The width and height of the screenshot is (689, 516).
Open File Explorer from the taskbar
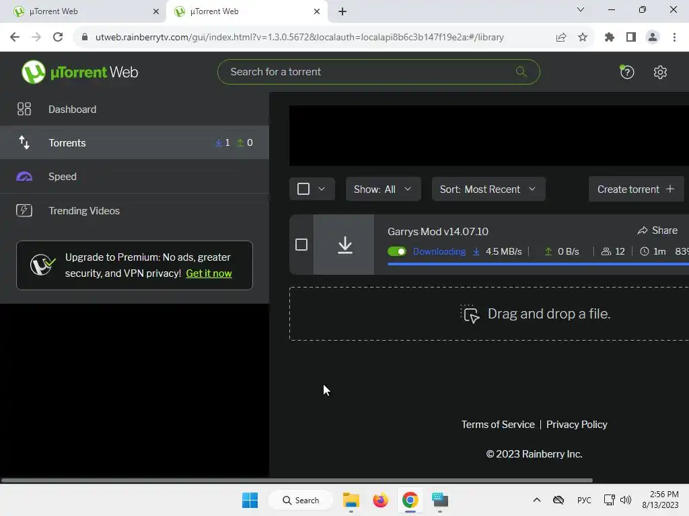pyautogui.click(x=351, y=500)
